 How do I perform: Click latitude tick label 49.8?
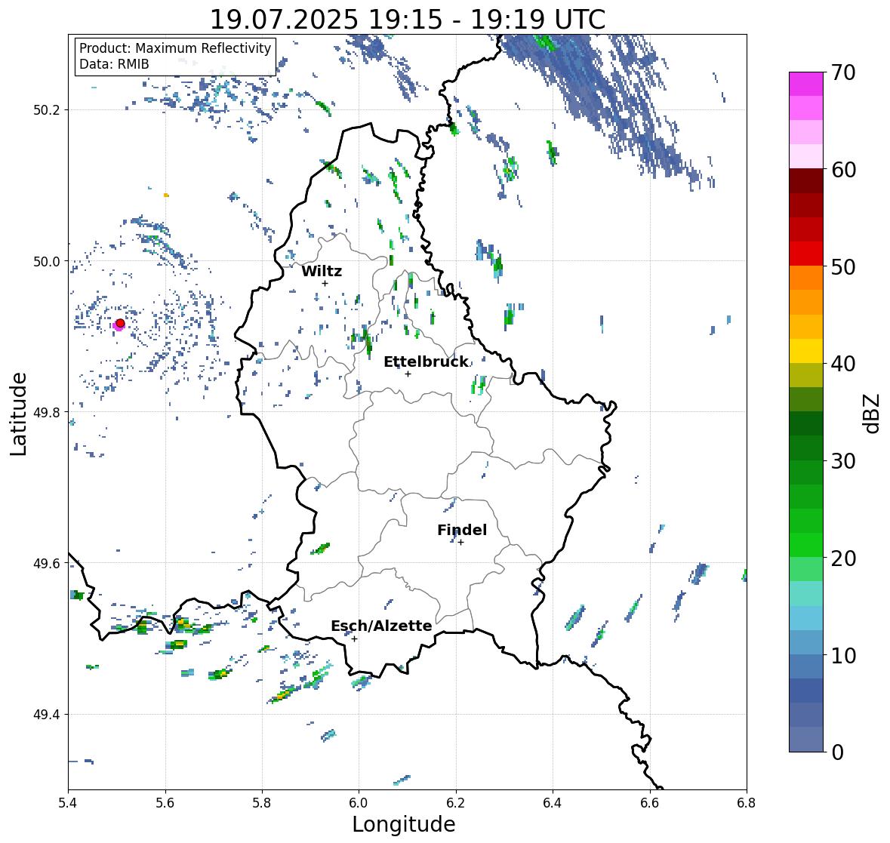click(47, 412)
